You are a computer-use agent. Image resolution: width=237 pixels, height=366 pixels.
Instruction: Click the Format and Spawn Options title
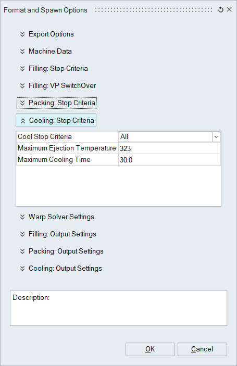(45, 10)
